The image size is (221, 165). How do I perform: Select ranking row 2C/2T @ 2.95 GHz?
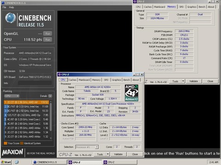(x=26, y=128)
